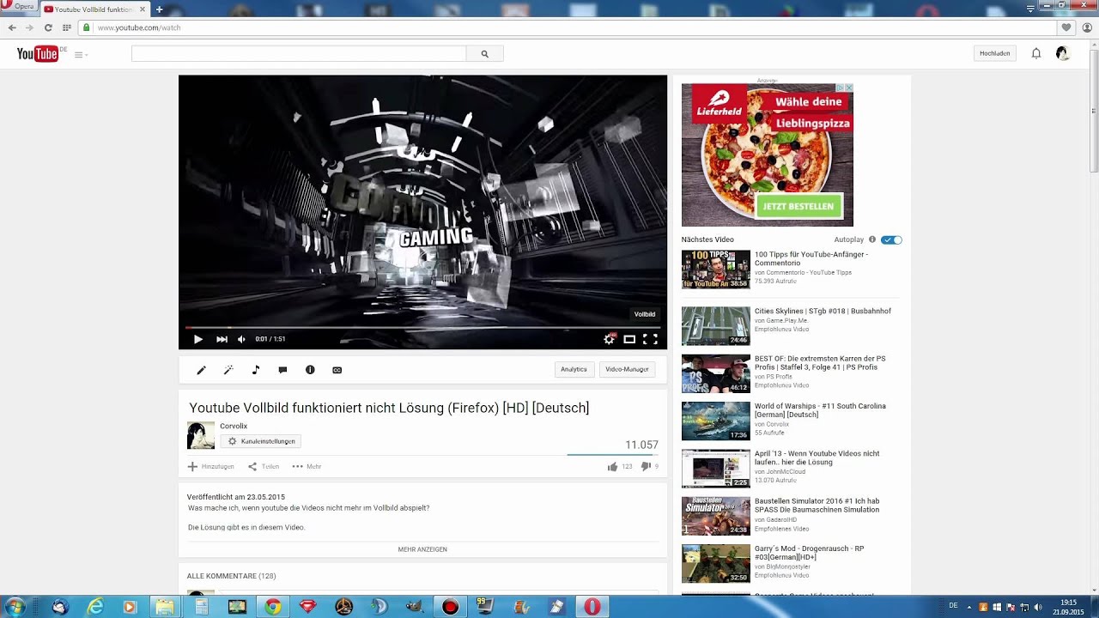Click the video progress bar
The width and height of the screenshot is (1099, 618).
pos(422,327)
